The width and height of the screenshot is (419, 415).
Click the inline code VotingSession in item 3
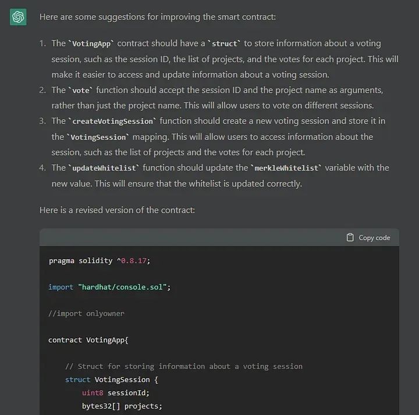pyautogui.click(x=98, y=137)
